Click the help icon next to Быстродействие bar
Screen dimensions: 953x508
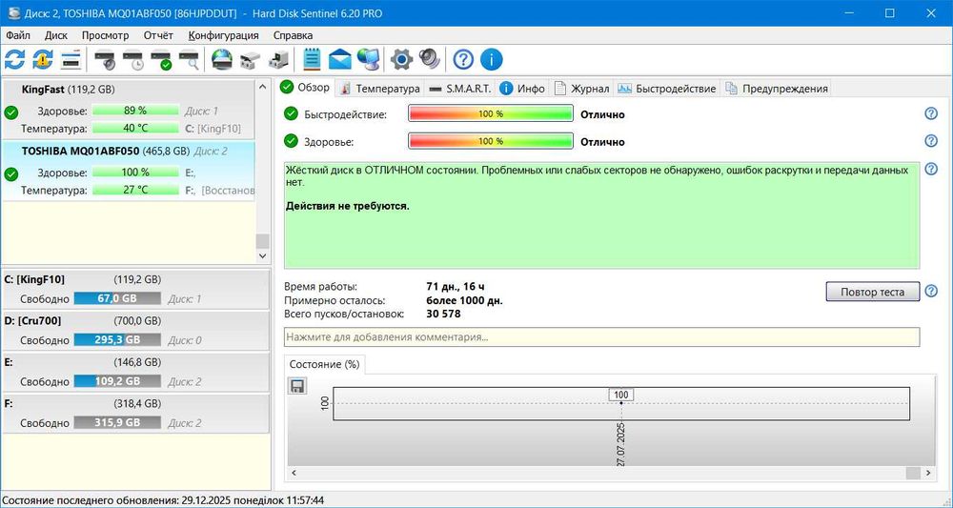pos(930,113)
